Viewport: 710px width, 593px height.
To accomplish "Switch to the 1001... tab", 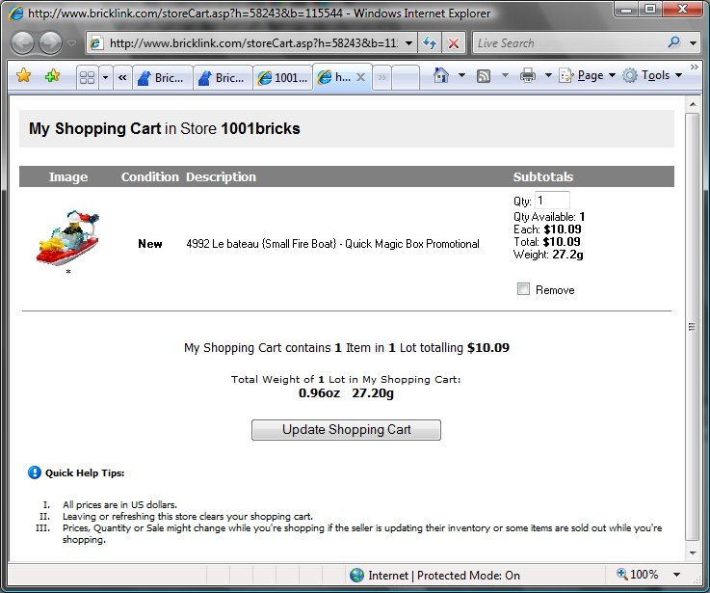I will 283,77.
